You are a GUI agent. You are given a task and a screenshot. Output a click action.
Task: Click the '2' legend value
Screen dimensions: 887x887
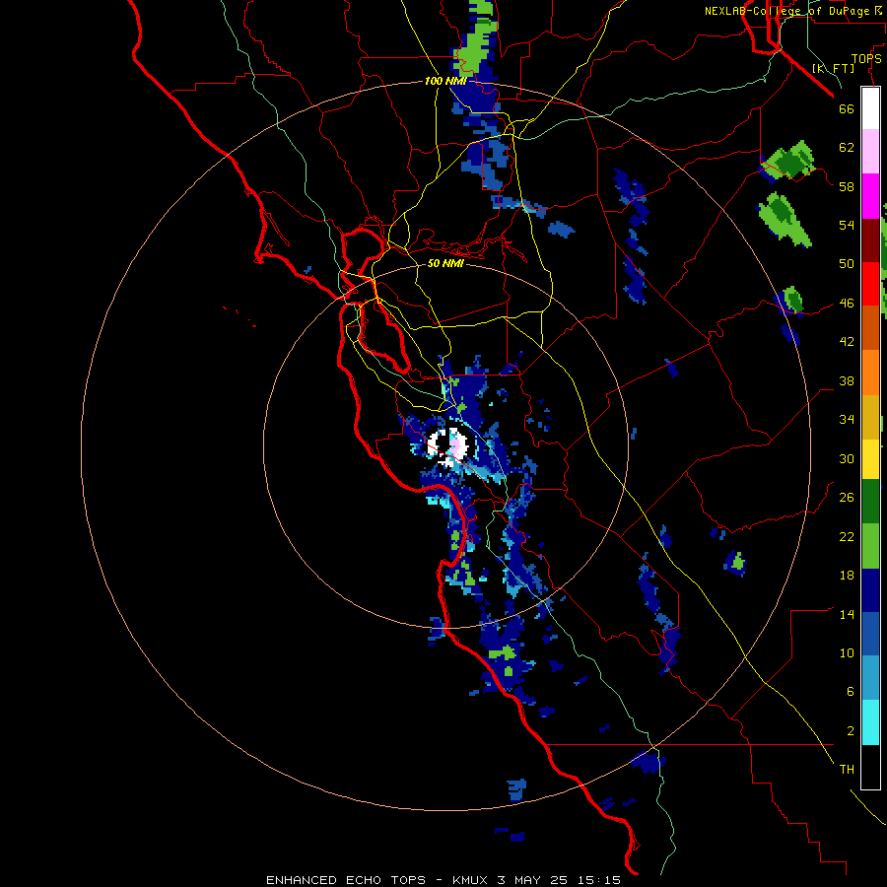point(851,731)
